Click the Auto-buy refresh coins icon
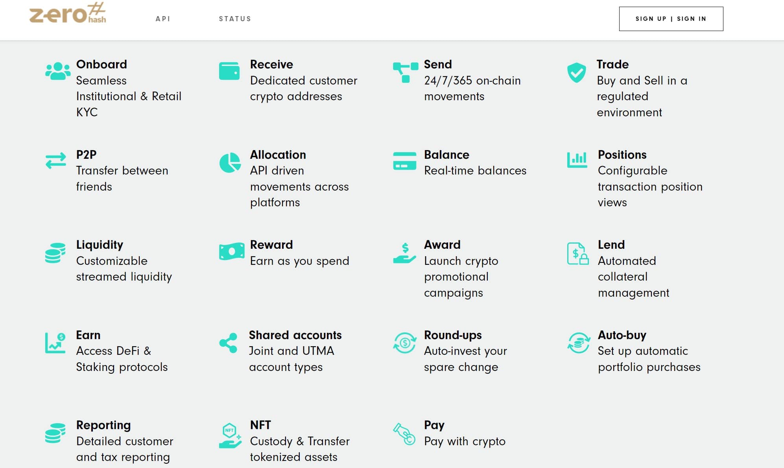This screenshot has width=784, height=468. tap(579, 343)
